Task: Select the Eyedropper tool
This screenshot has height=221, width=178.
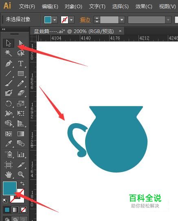Action: click(9, 144)
